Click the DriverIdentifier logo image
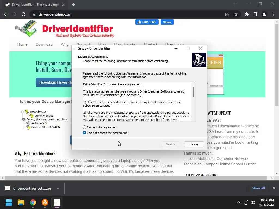This screenshot has width=279, height=209. (x=64, y=29)
